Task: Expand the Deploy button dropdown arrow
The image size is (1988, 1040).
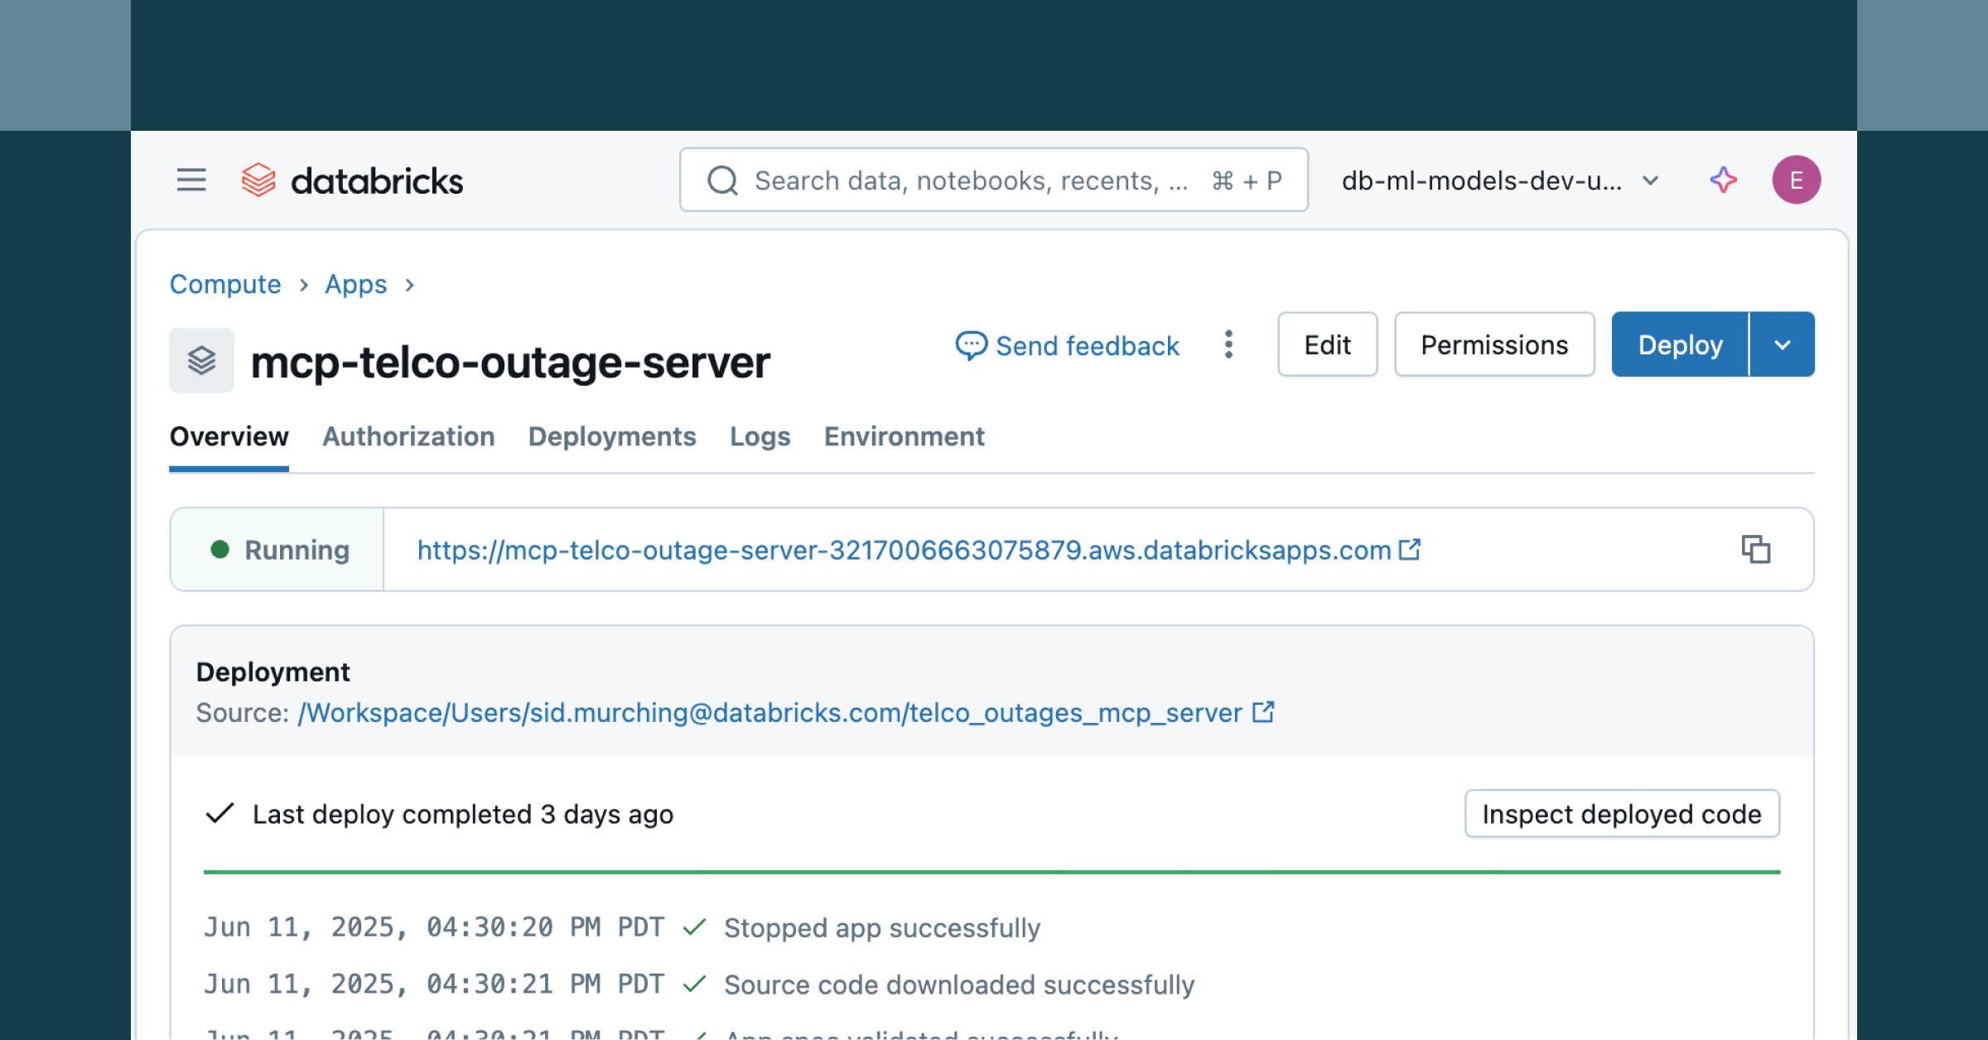Action: tap(1783, 344)
